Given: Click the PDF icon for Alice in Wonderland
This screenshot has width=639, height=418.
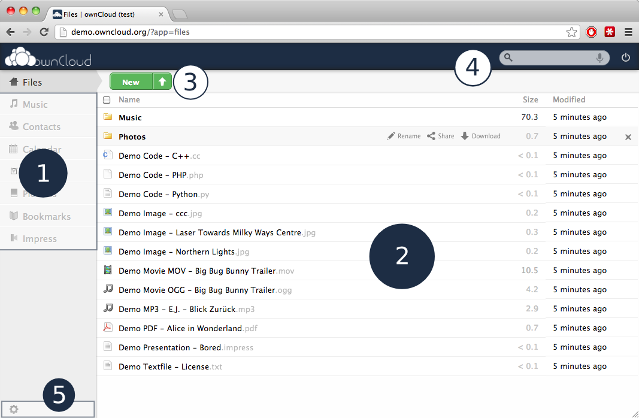Looking at the screenshot, I should [x=108, y=328].
